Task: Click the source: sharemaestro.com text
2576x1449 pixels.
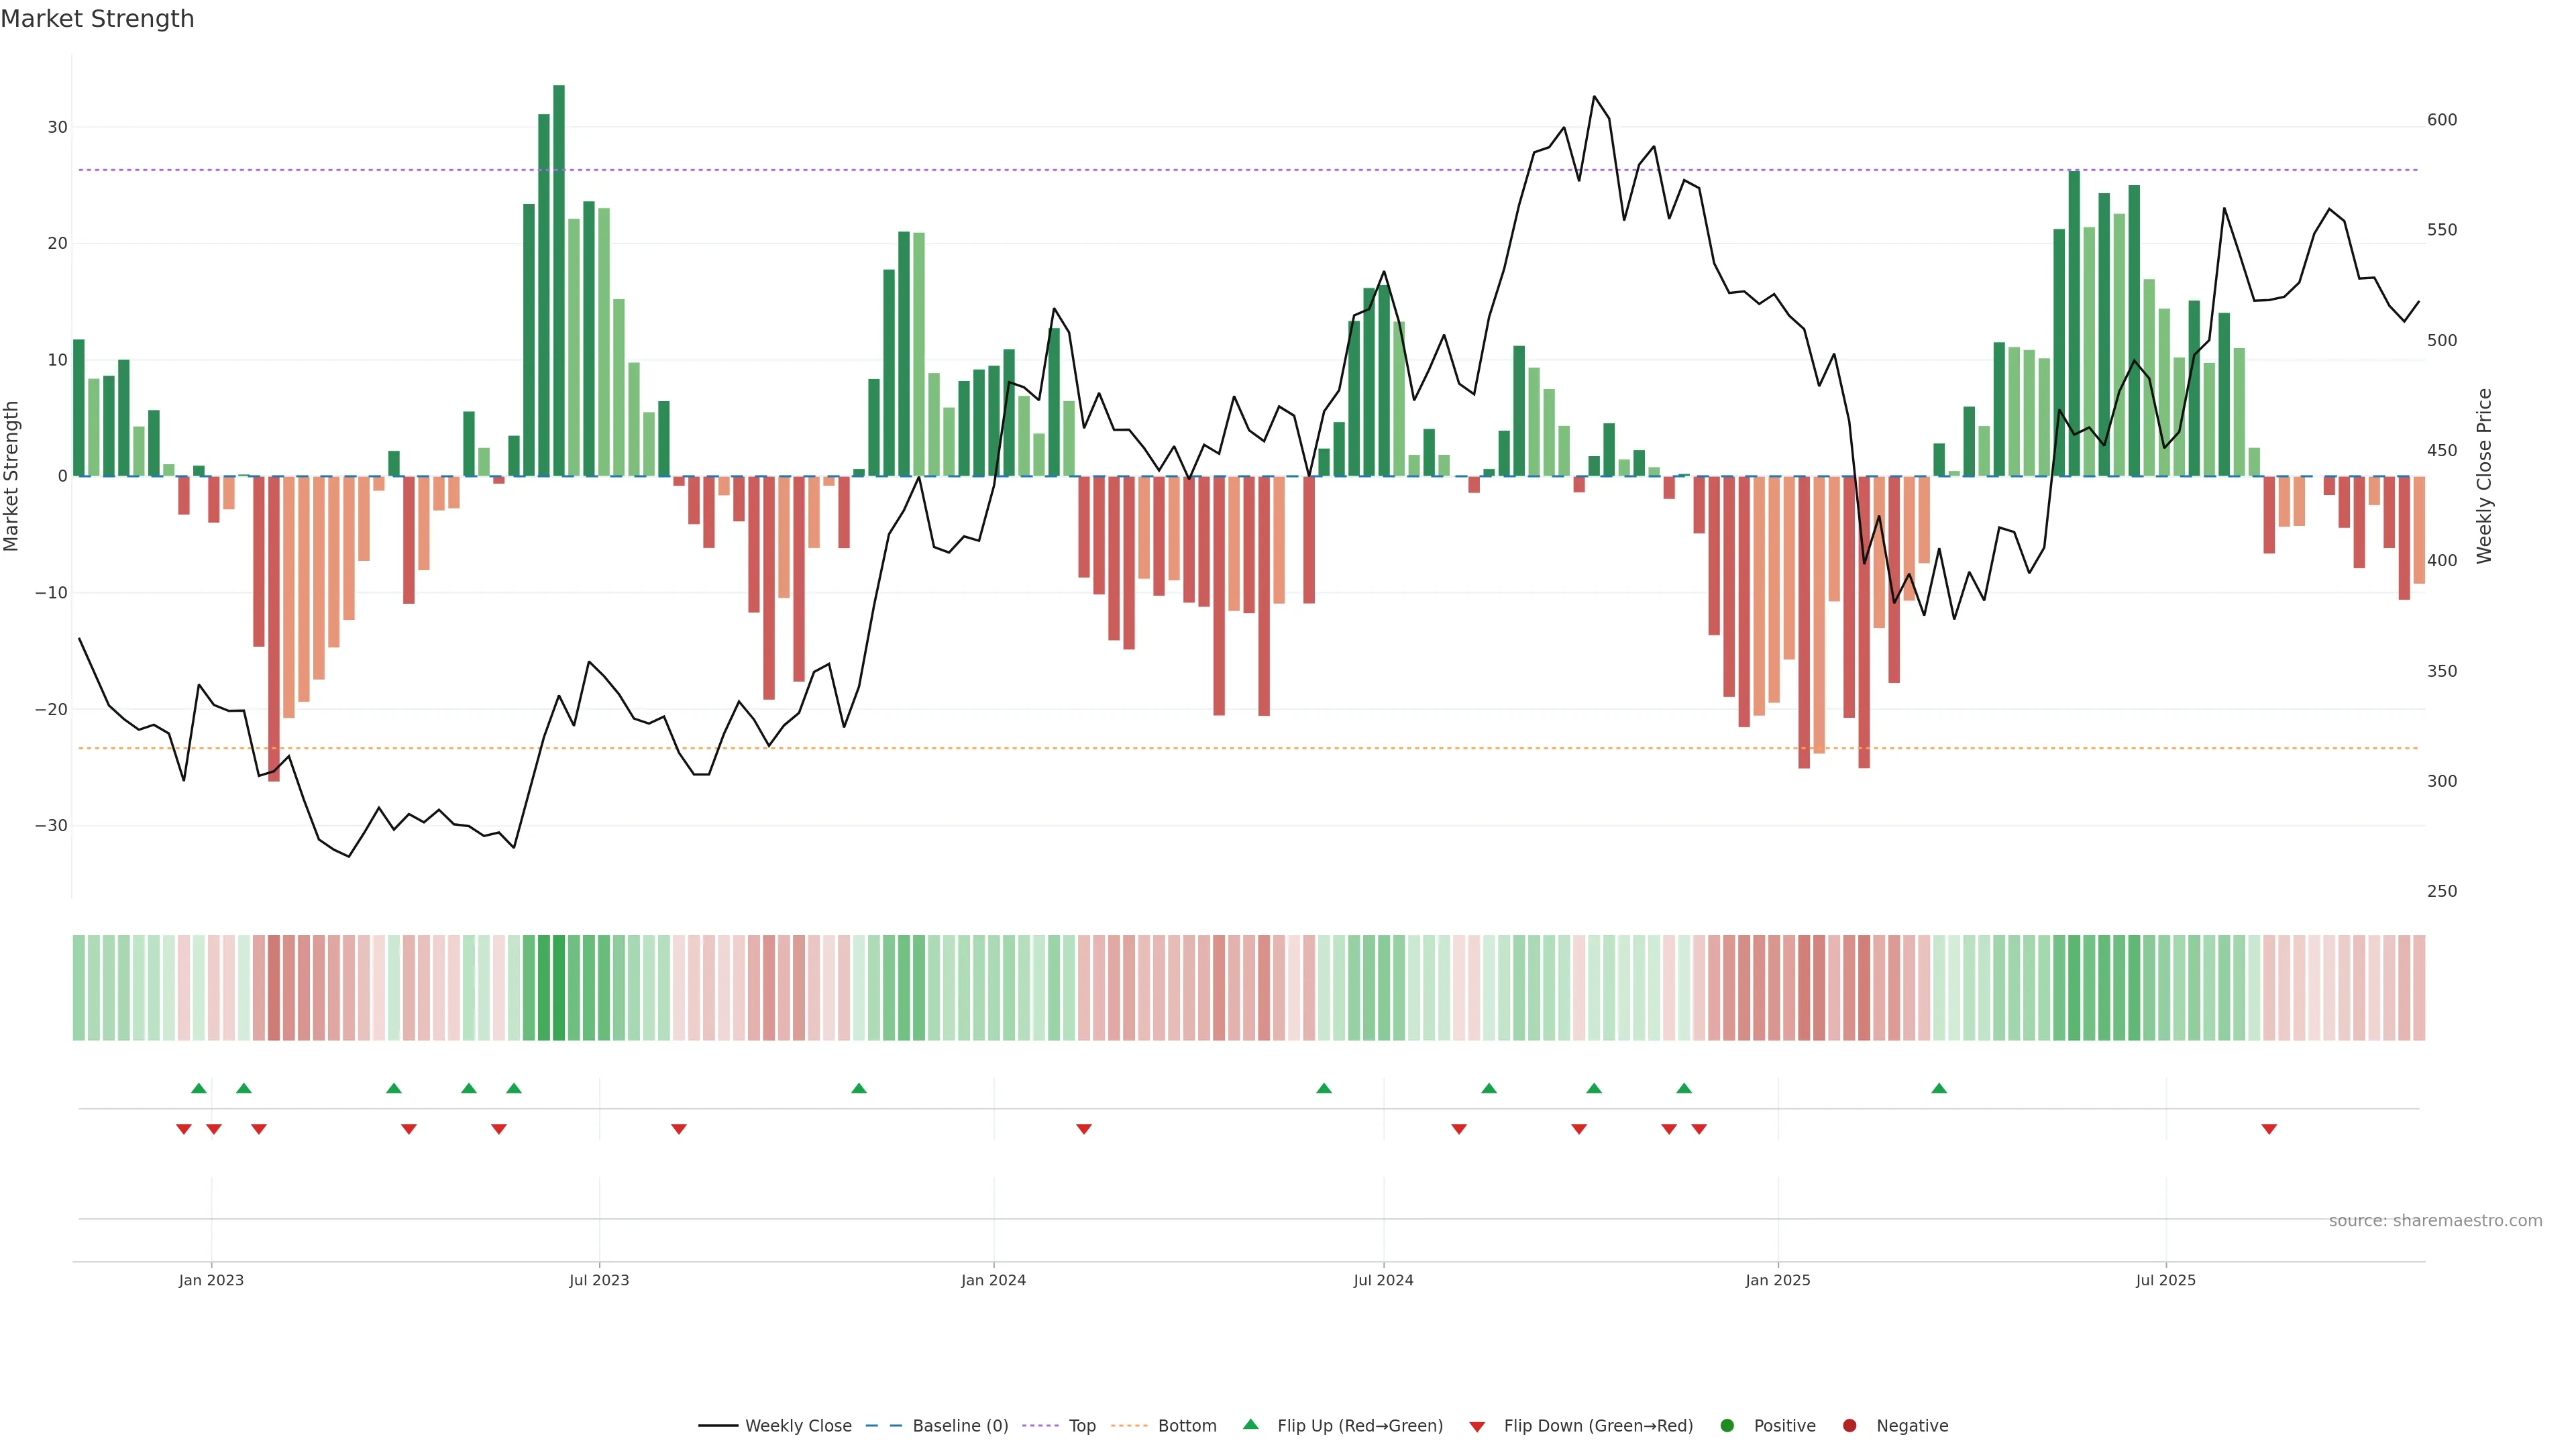Action: tap(2435, 1221)
